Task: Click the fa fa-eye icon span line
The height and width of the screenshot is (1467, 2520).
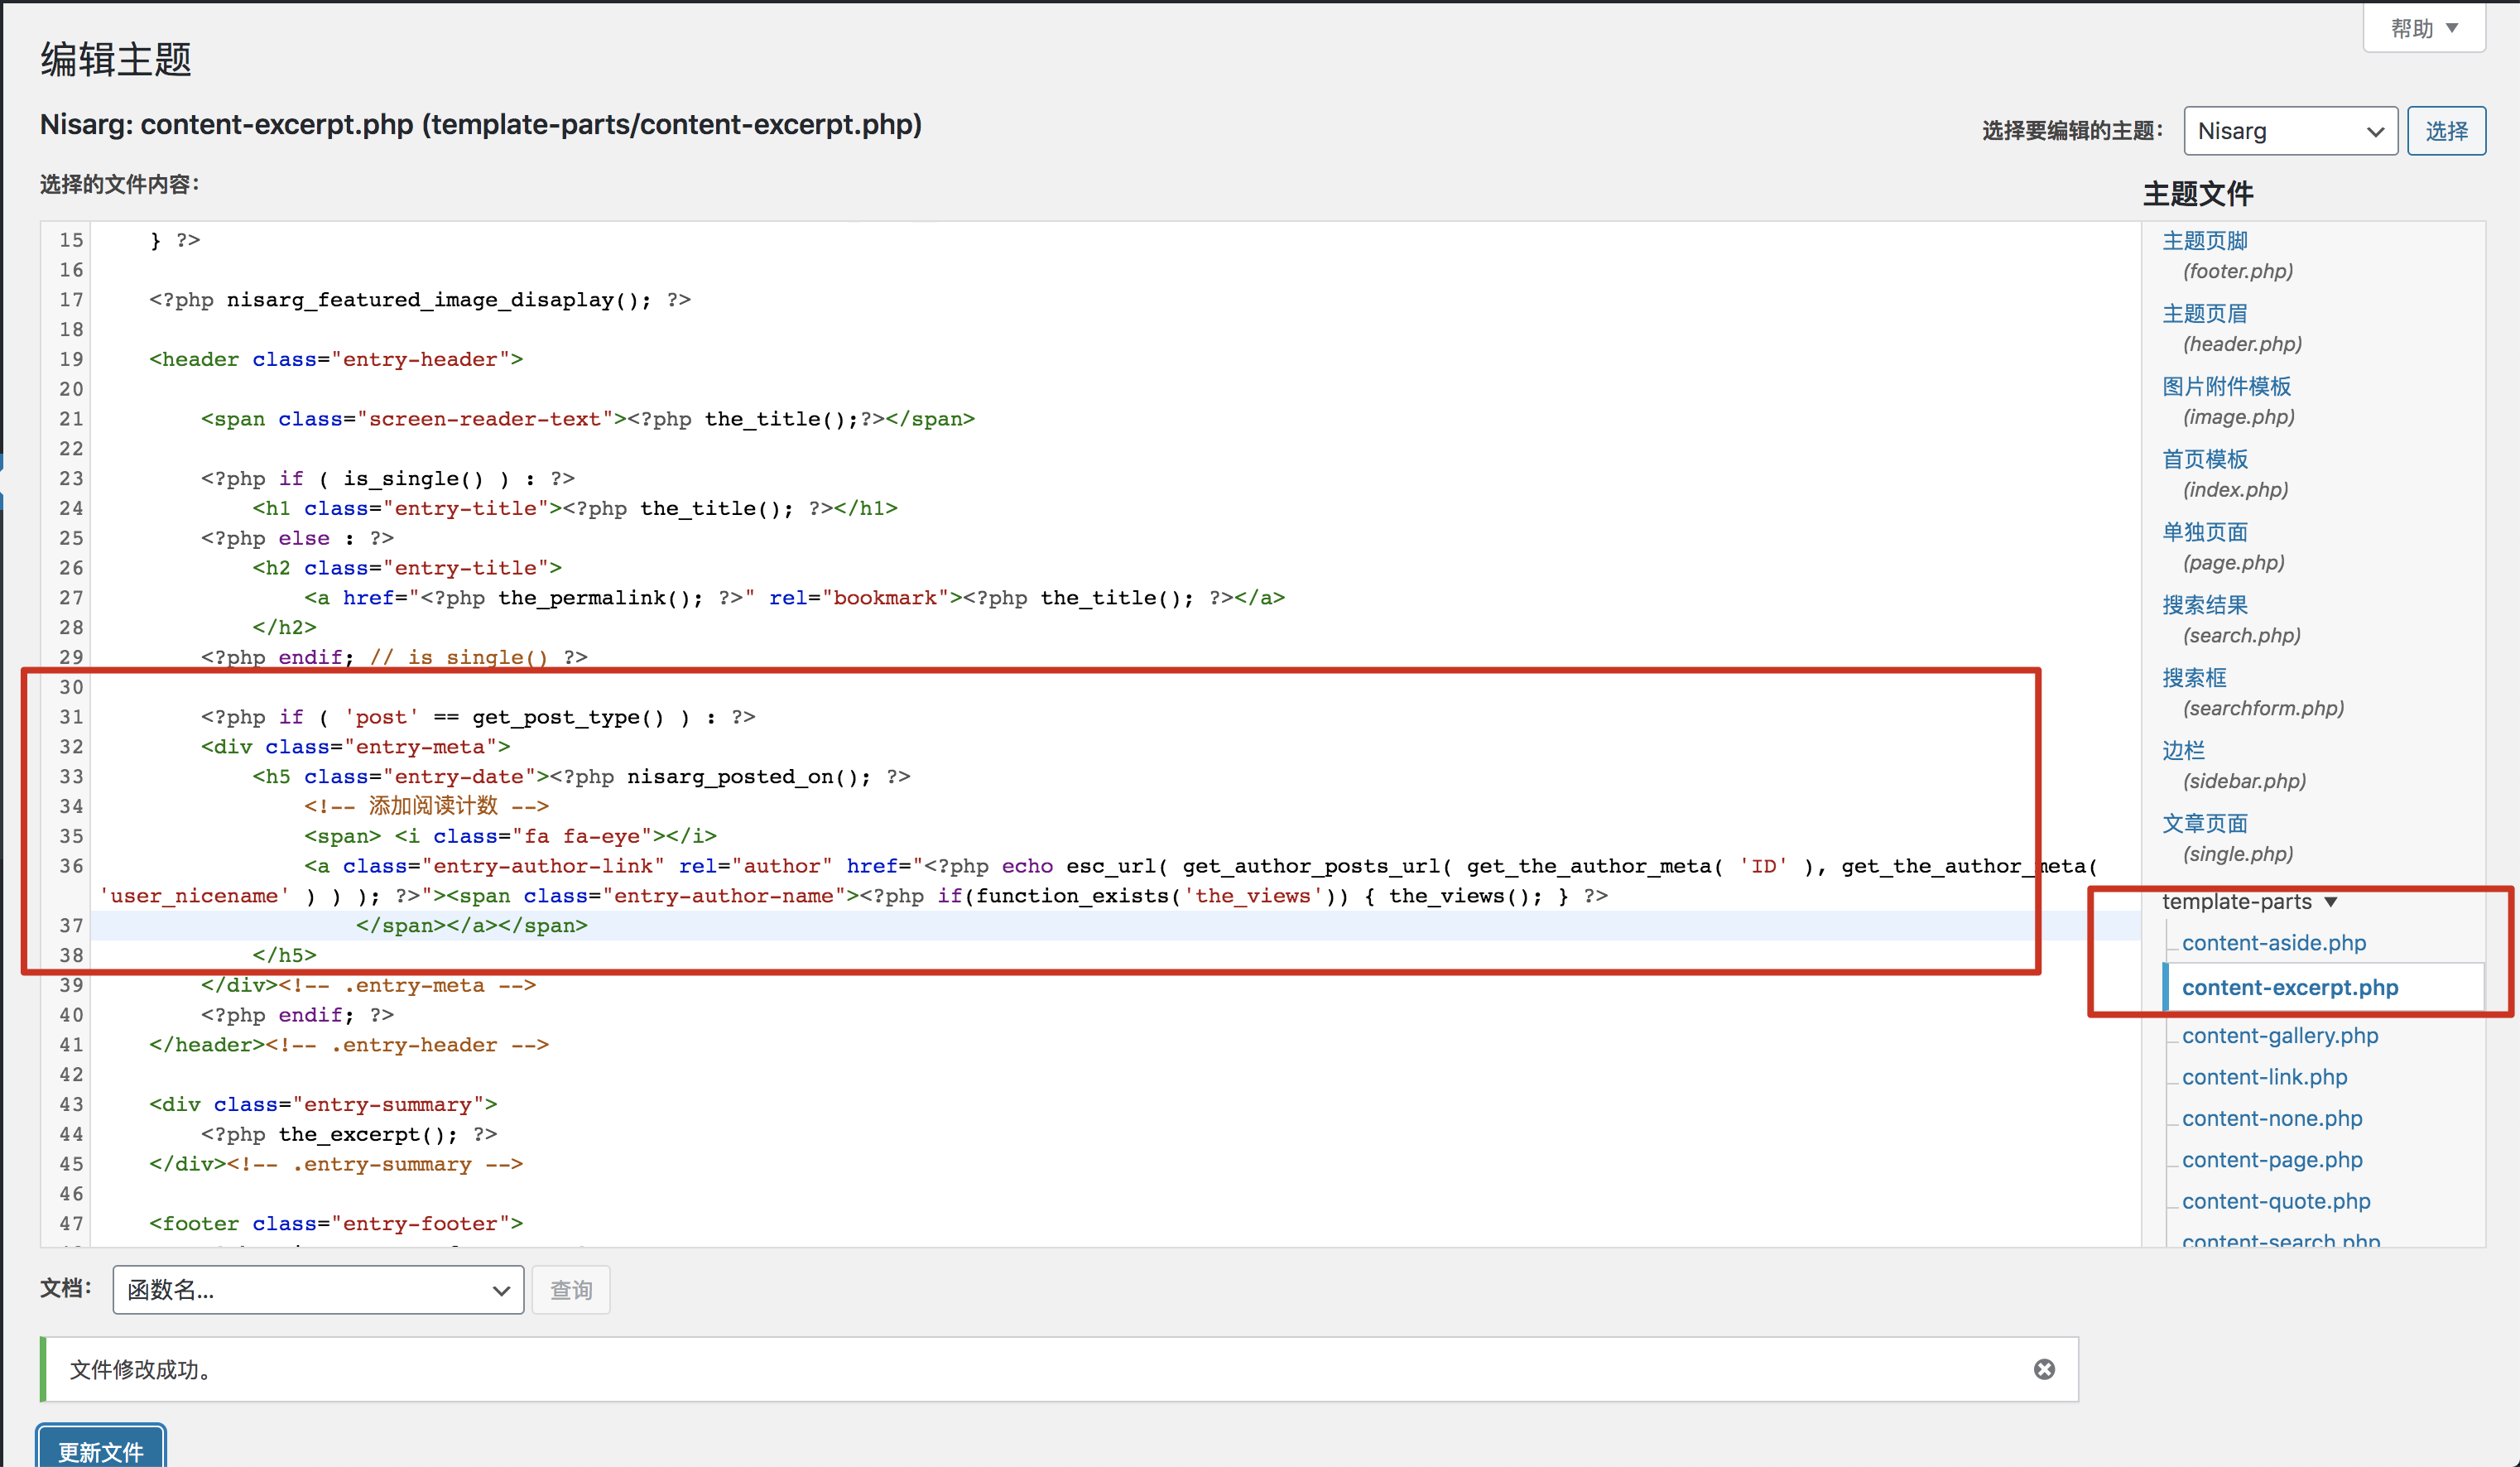Action: (x=510, y=837)
